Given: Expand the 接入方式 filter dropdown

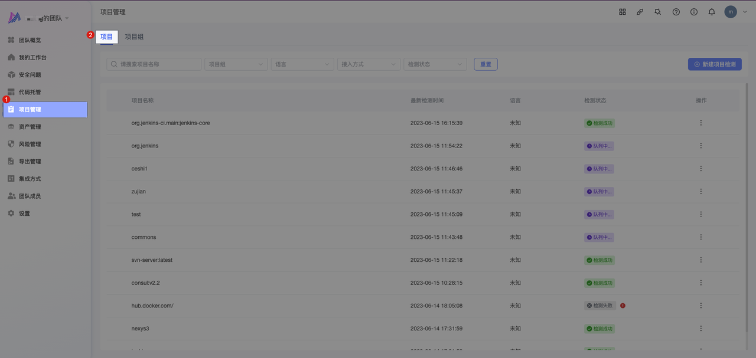Looking at the screenshot, I should tap(369, 64).
